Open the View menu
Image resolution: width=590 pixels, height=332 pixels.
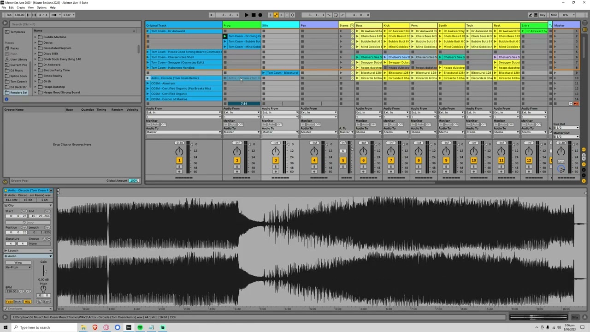pyautogui.click(x=31, y=7)
